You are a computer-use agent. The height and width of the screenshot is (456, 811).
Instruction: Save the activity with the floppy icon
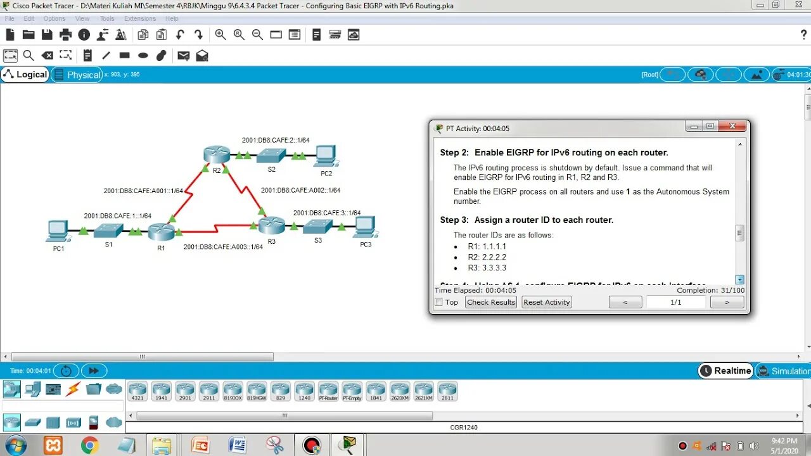(x=47, y=35)
